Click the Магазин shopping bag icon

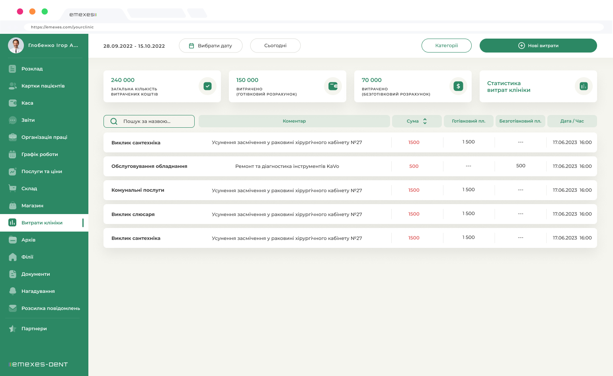point(12,206)
